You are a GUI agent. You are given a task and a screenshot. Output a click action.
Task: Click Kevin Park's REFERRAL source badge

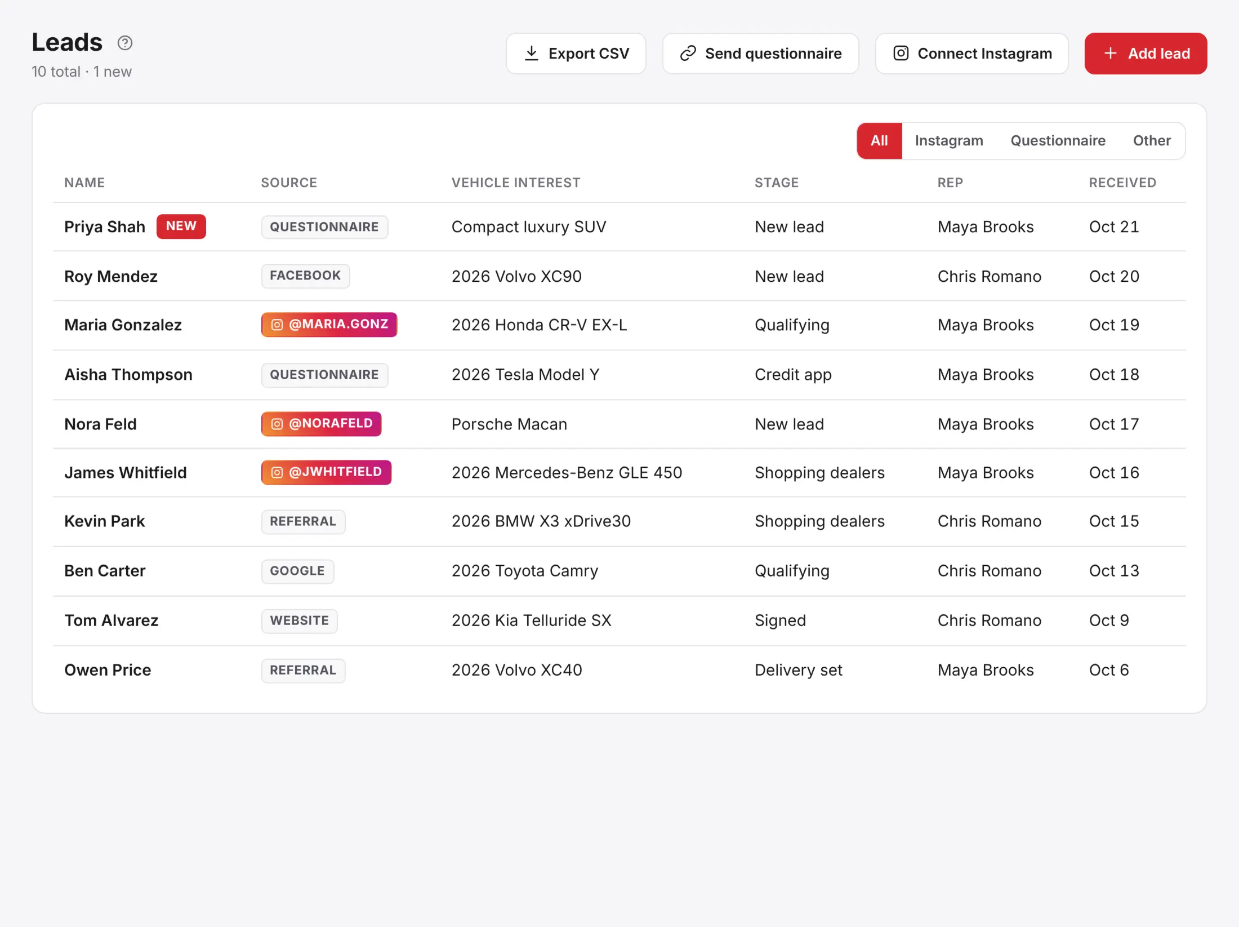click(x=303, y=521)
